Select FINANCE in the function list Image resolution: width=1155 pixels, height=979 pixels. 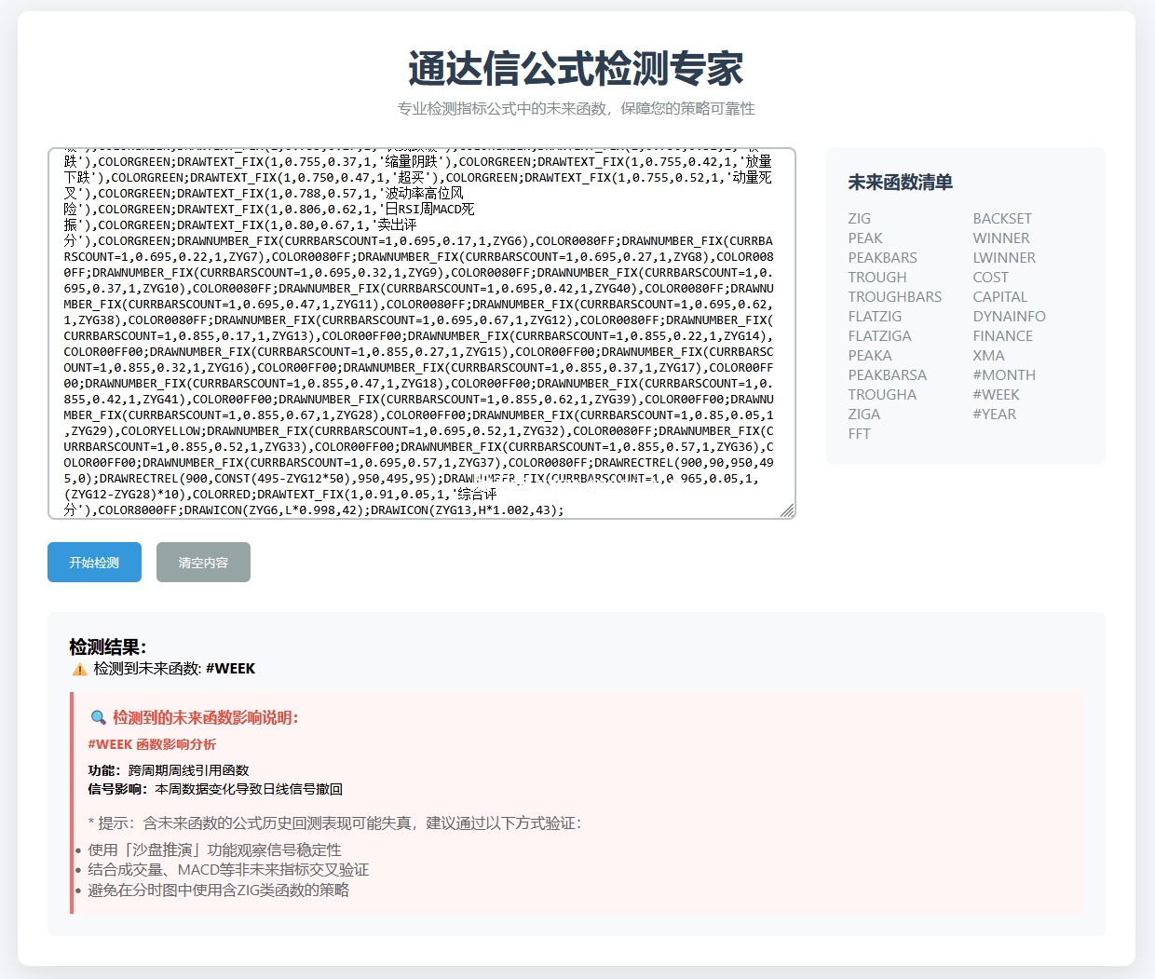click(1002, 336)
